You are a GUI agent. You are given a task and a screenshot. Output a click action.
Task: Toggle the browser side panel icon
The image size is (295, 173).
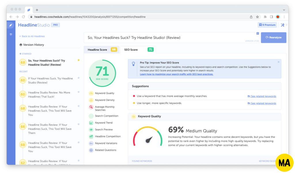click(271, 17)
